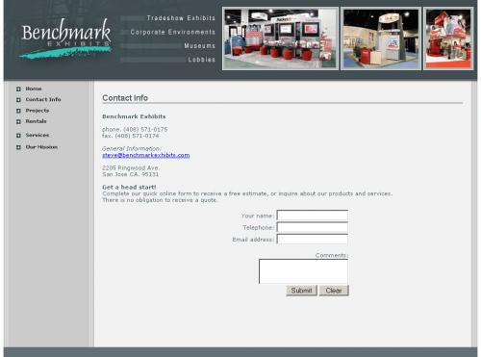481x357 pixels.
Task: Click the plus icon beside Our Mission
Action: [18, 147]
